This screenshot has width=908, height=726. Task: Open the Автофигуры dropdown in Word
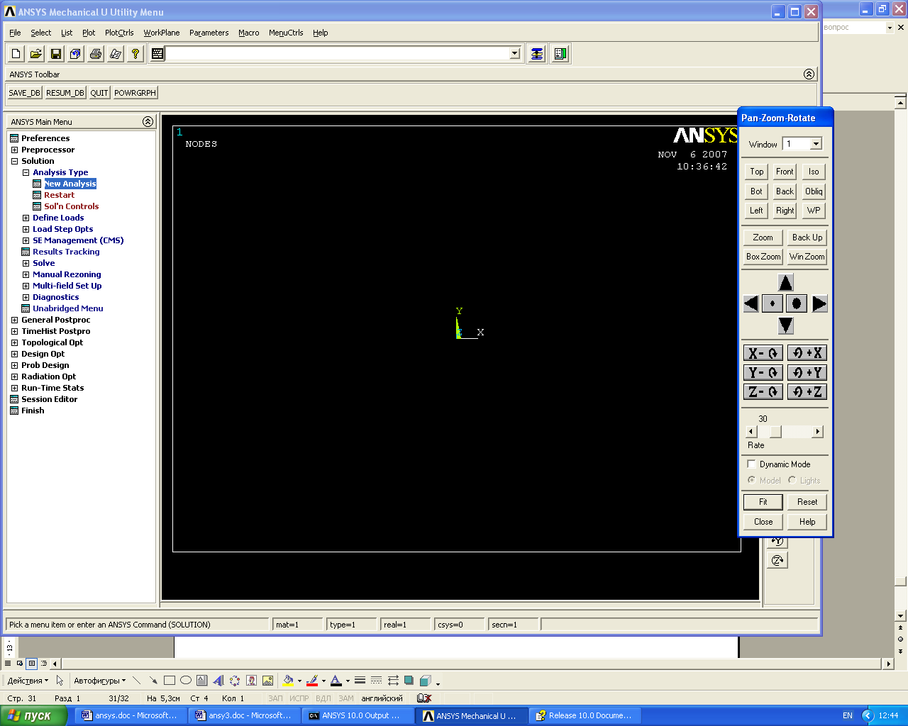100,681
